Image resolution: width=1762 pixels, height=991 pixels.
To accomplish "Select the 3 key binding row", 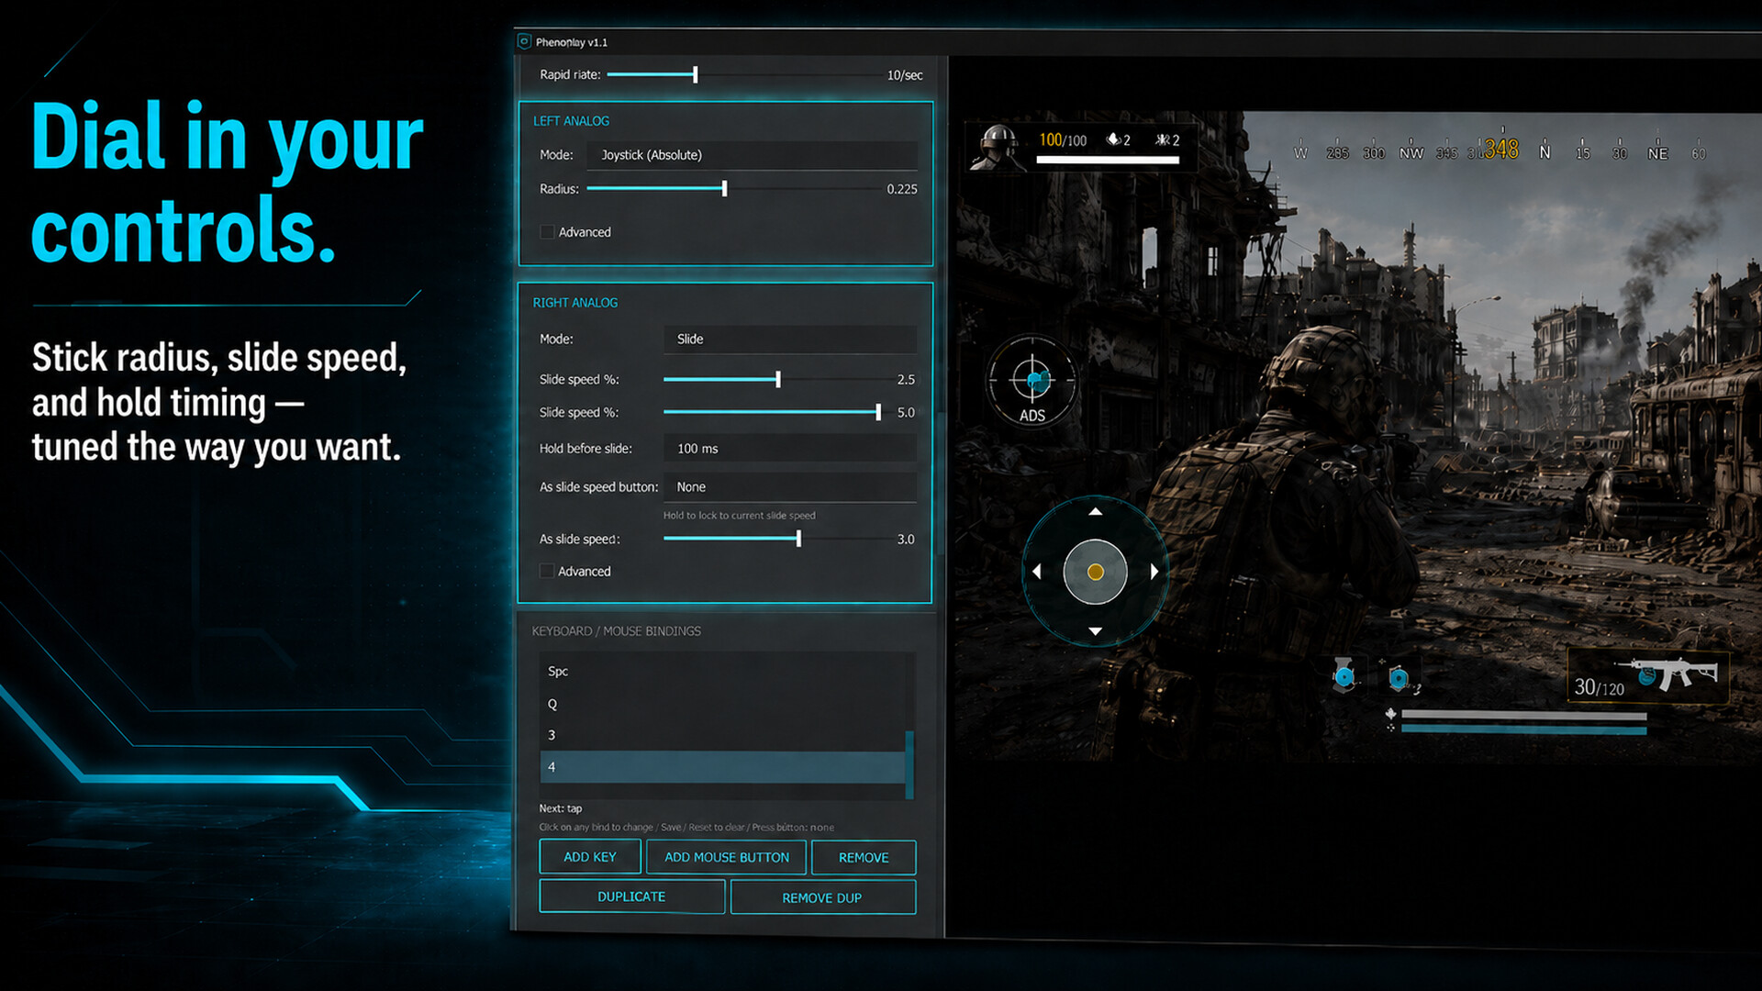I will (x=722, y=735).
